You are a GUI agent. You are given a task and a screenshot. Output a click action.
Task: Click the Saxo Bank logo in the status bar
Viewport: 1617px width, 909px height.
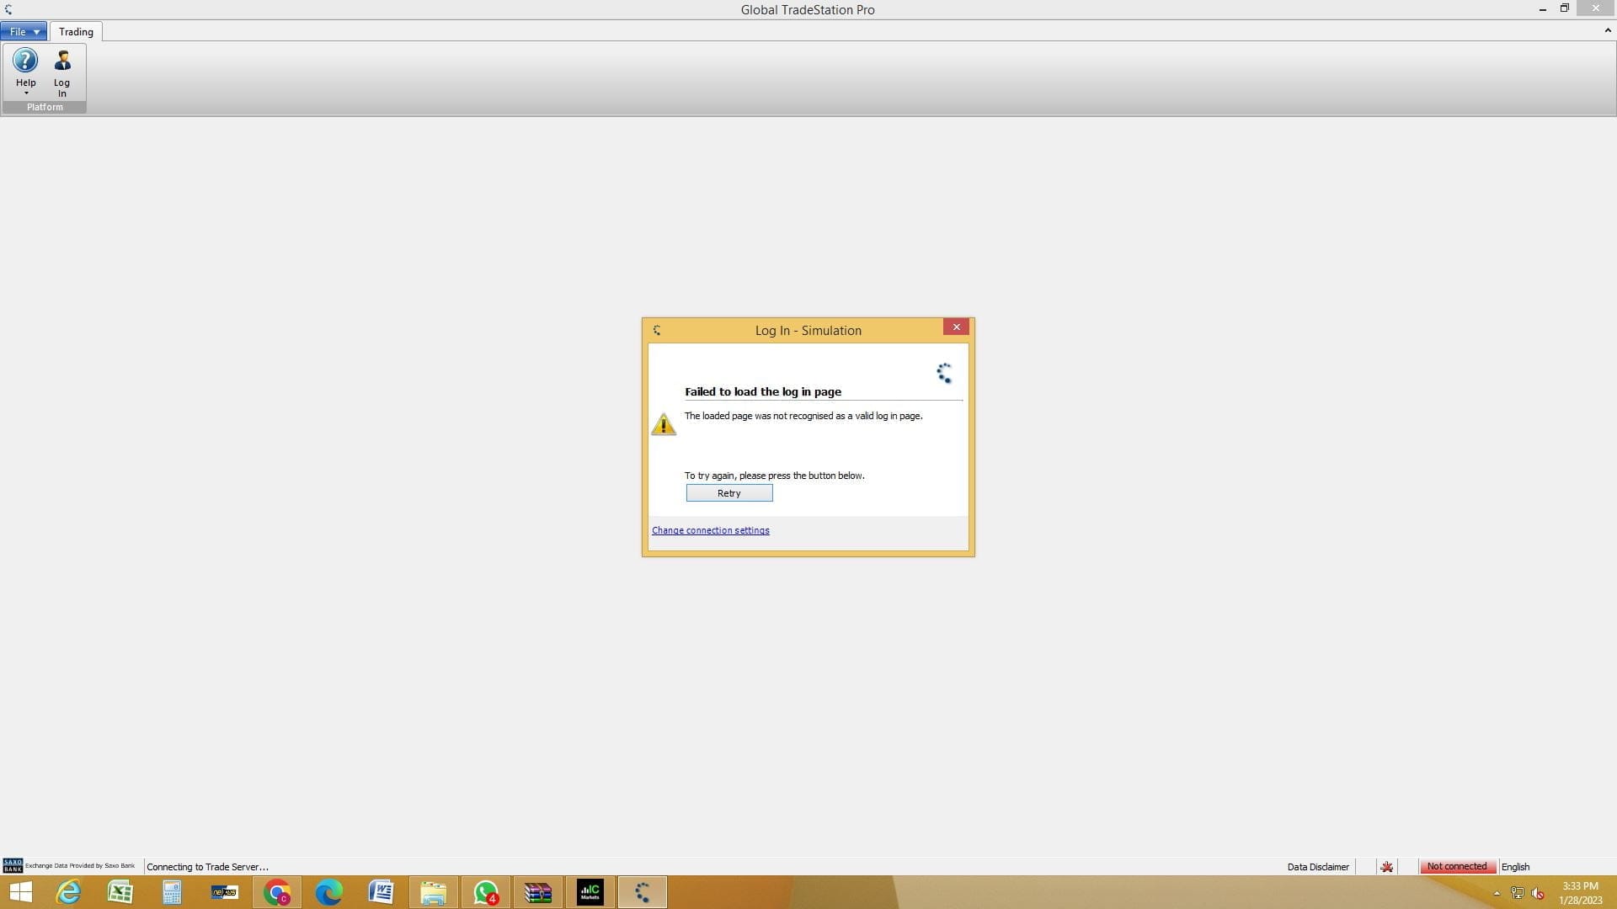coord(13,866)
